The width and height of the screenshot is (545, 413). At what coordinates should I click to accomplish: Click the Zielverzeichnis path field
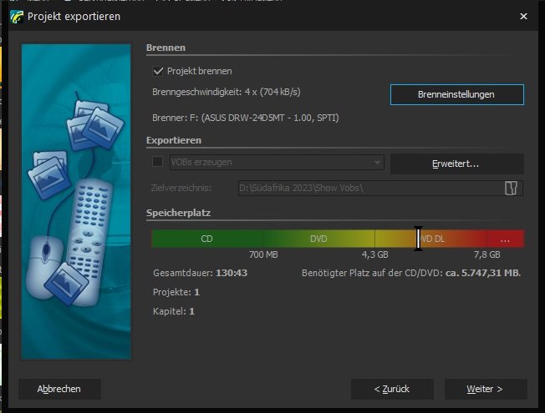pyautogui.click(x=368, y=188)
